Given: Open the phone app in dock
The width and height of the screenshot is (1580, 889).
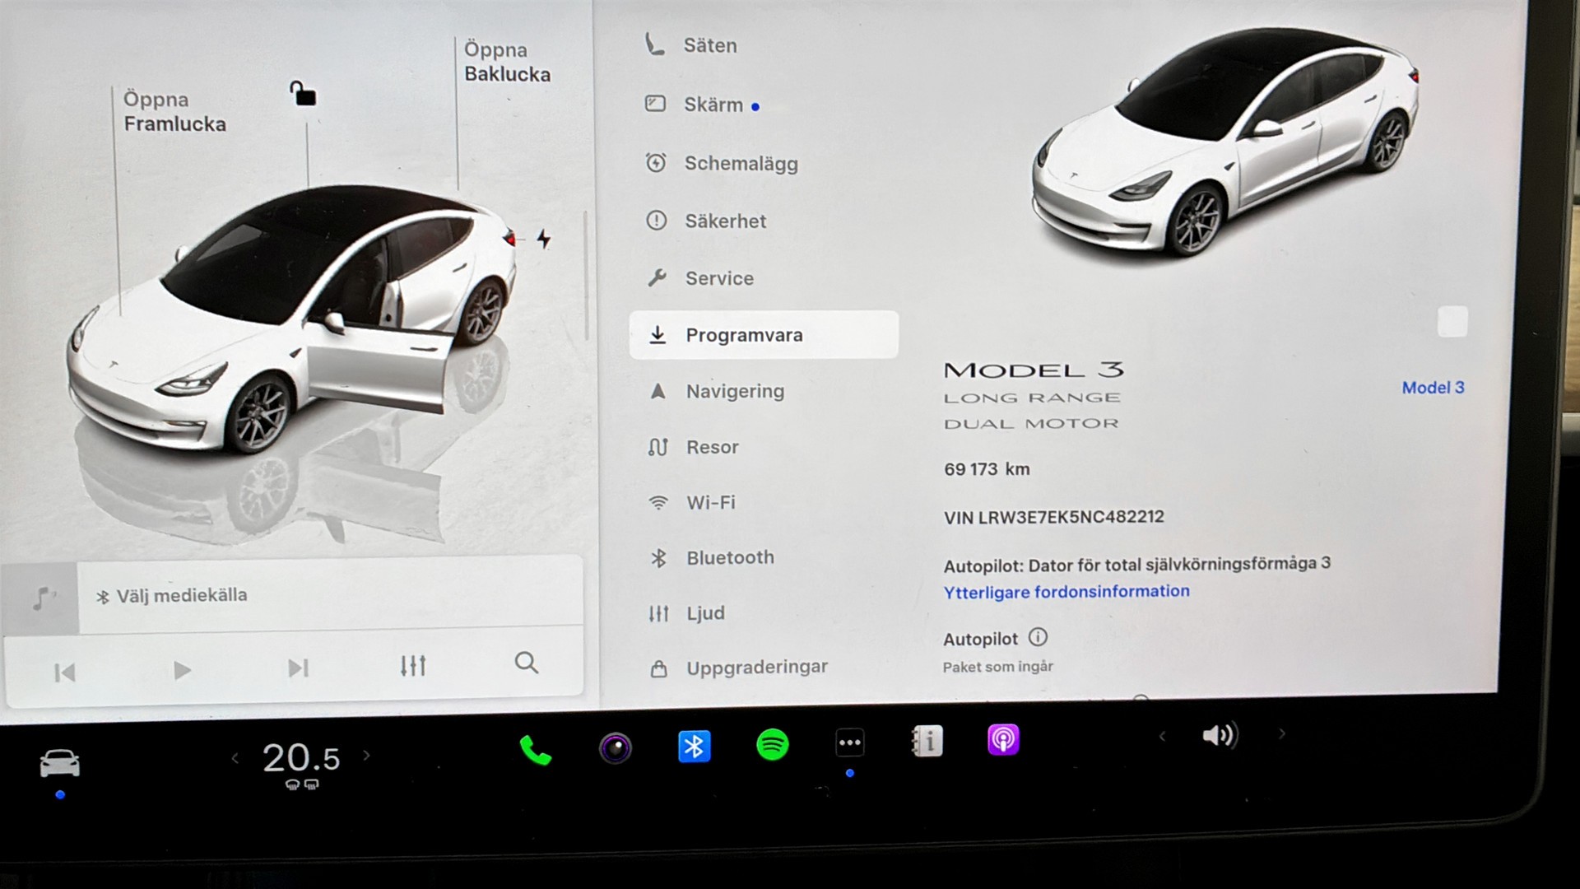Looking at the screenshot, I should pyautogui.click(x=535, y=749).
